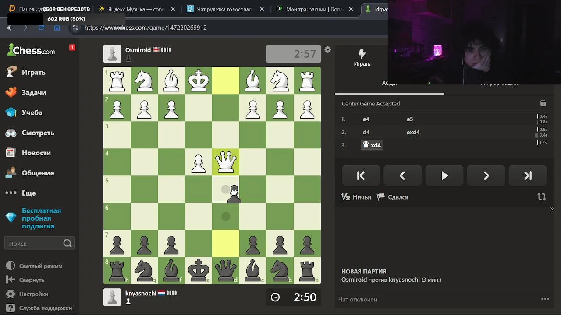This screenshot has width=561, height=315.
Task: Click the white rook in the top-left corner
Action: [117, 80]
